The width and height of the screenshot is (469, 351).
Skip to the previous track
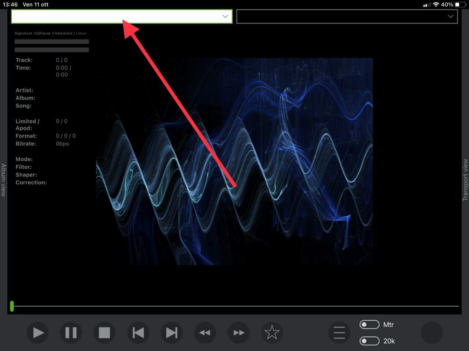(x=138, y=333)
